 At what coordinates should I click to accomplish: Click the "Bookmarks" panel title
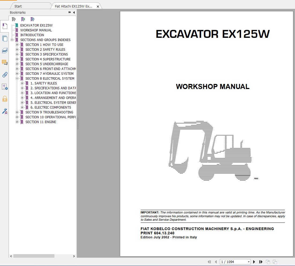coord(18,12)
